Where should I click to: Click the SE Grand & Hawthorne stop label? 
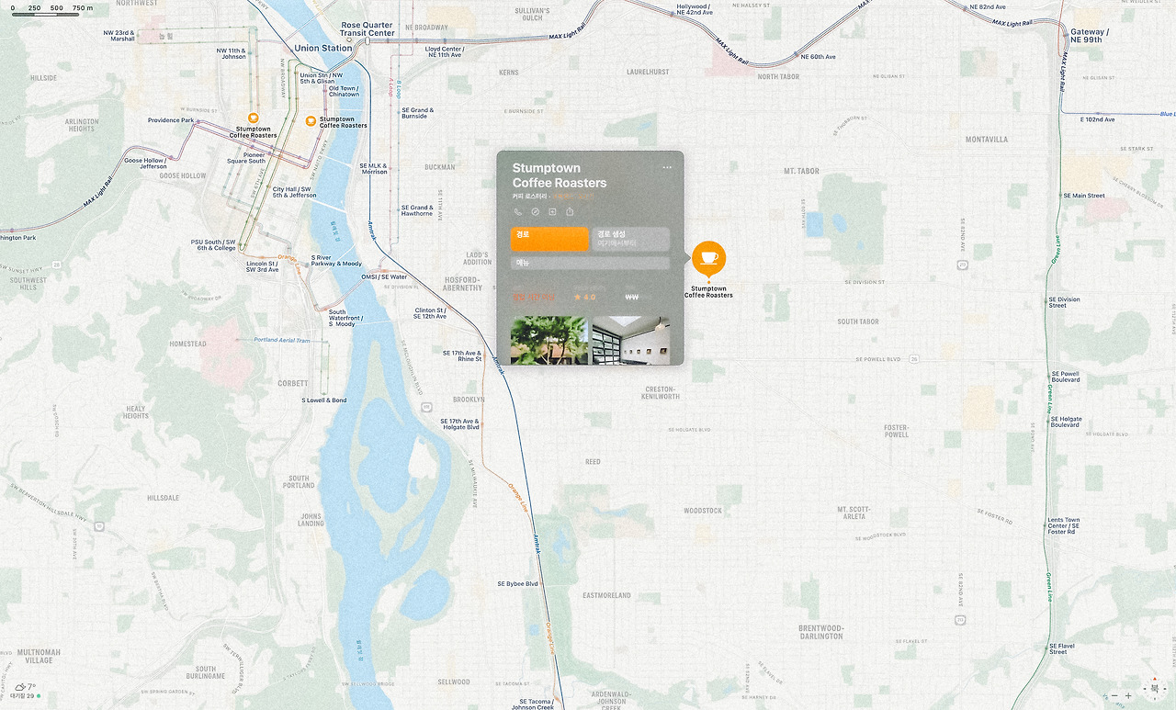[x=417, y=210]
